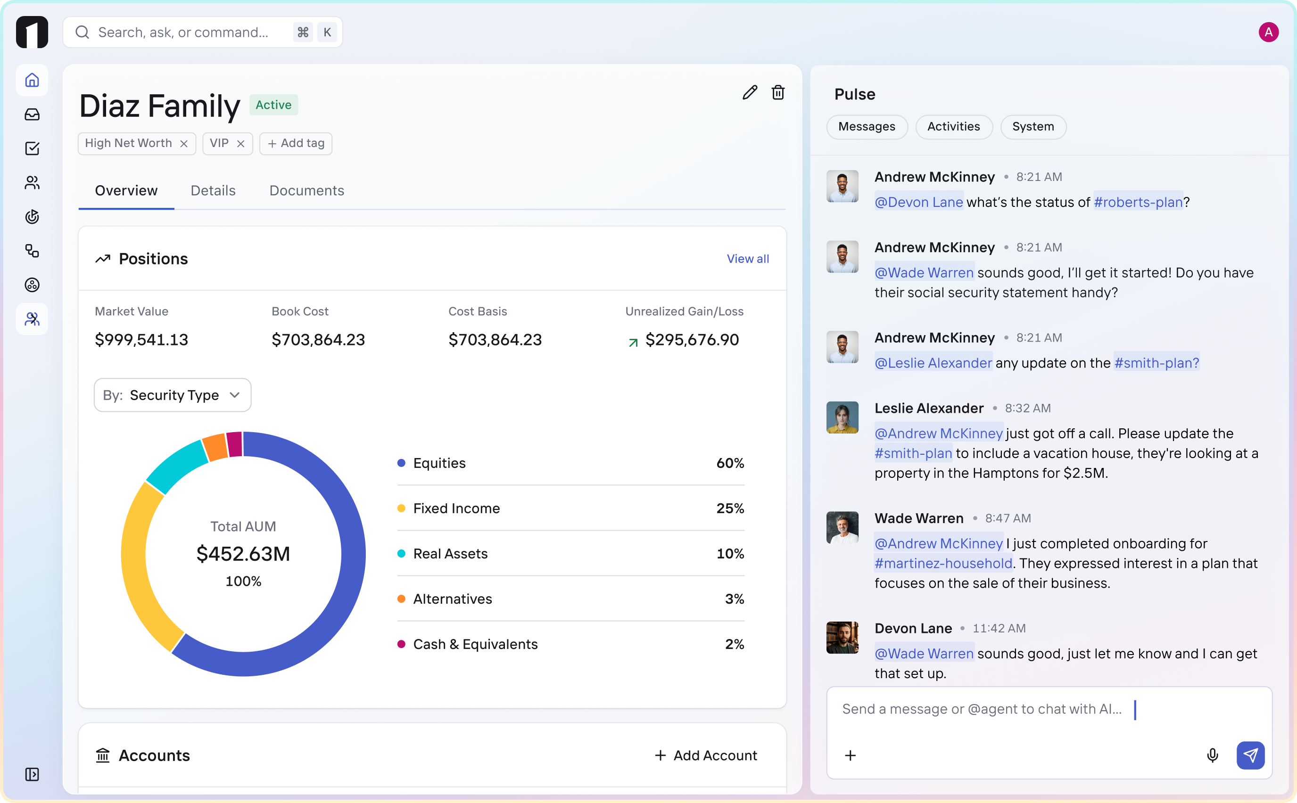Send the message using the paper plane icon
The width and height of the screenshot is (1297, 803).
coord(1251,754)
